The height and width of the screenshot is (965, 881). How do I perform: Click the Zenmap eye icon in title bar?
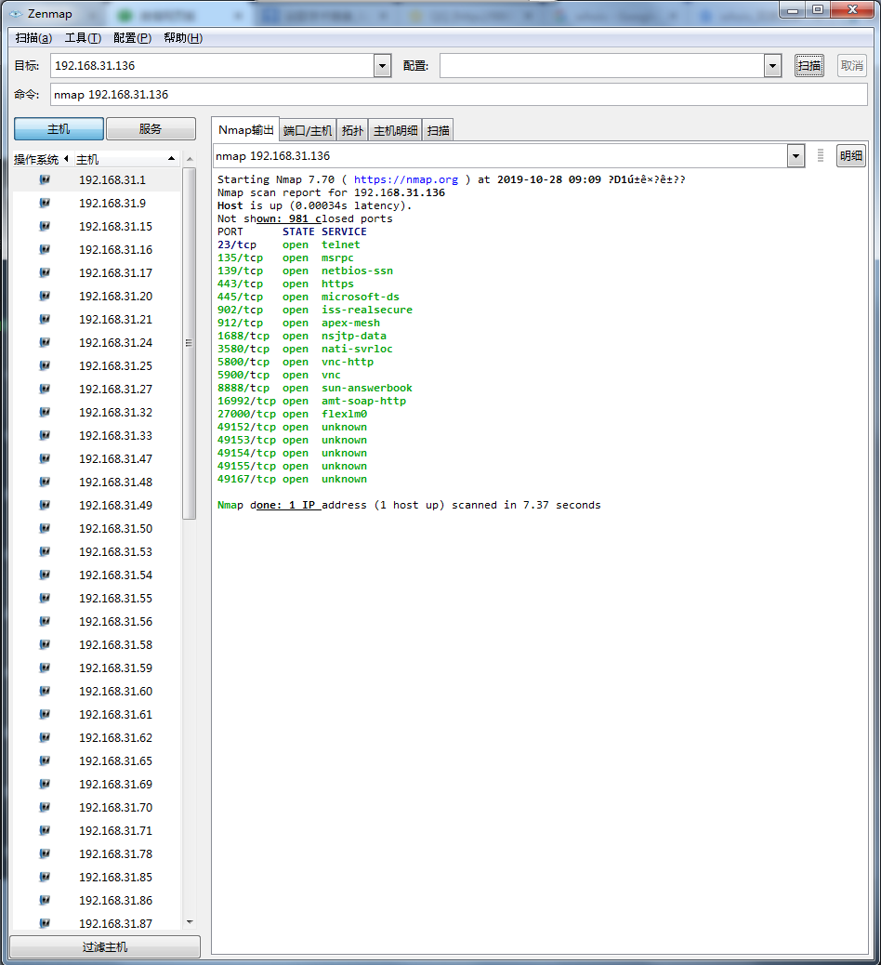pos(16,14)
